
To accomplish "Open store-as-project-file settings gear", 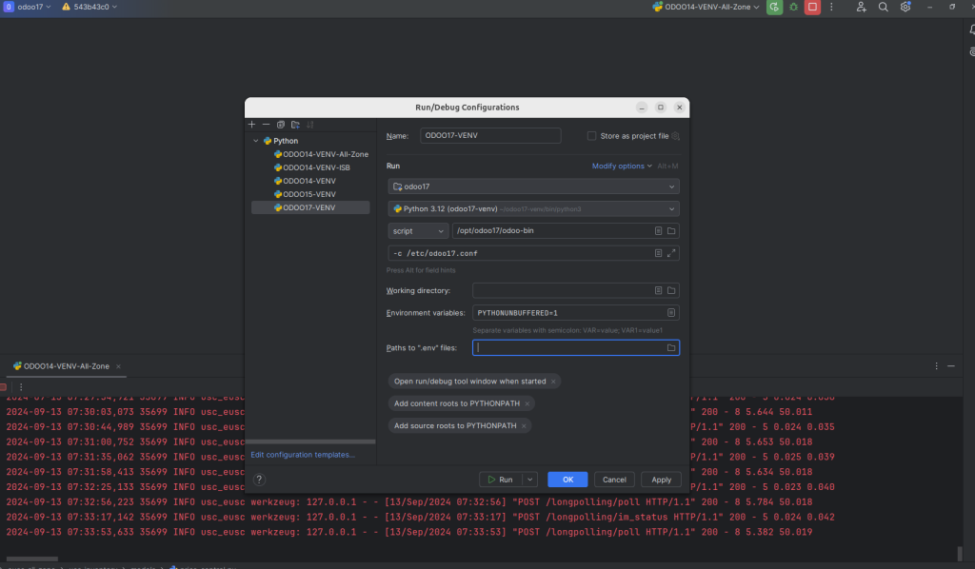I will 676,136.
